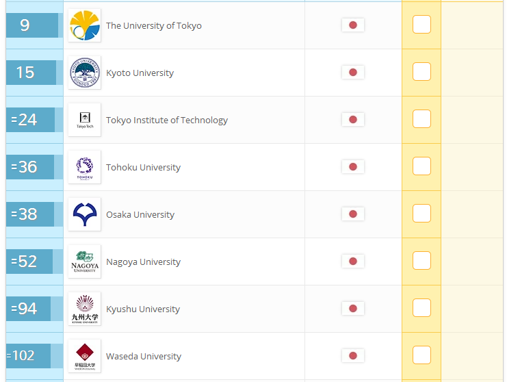
Task: Click the Tokyo Tech logo
Action: (84, 120)
